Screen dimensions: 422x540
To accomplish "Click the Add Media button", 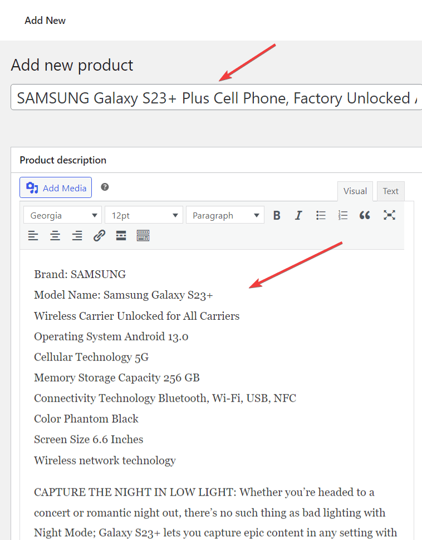I will 56,187.
